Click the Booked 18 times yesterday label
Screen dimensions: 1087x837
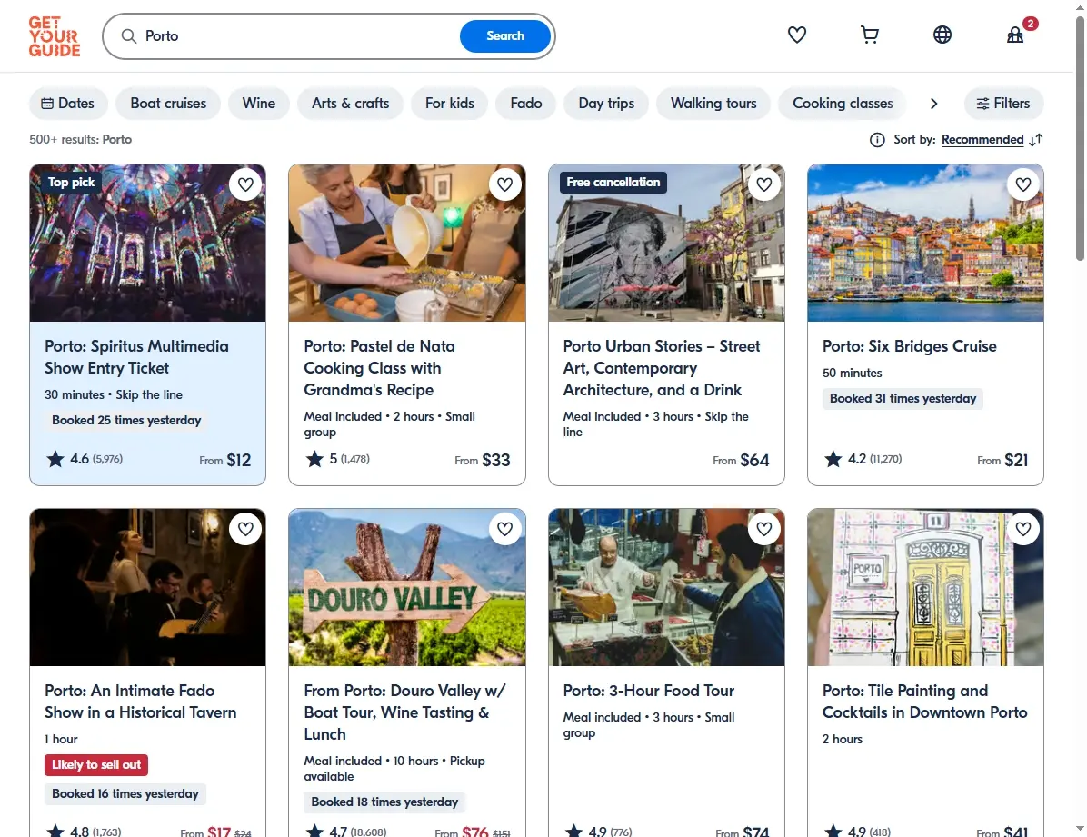384,802
